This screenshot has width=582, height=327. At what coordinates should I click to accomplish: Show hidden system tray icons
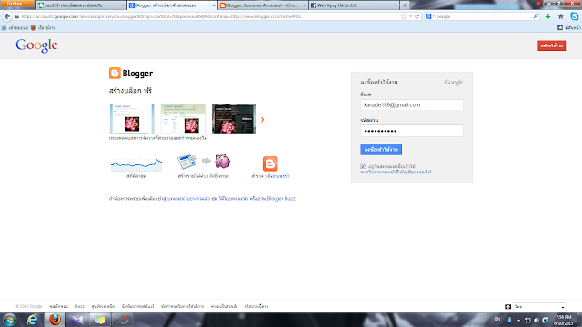(518, 320)
